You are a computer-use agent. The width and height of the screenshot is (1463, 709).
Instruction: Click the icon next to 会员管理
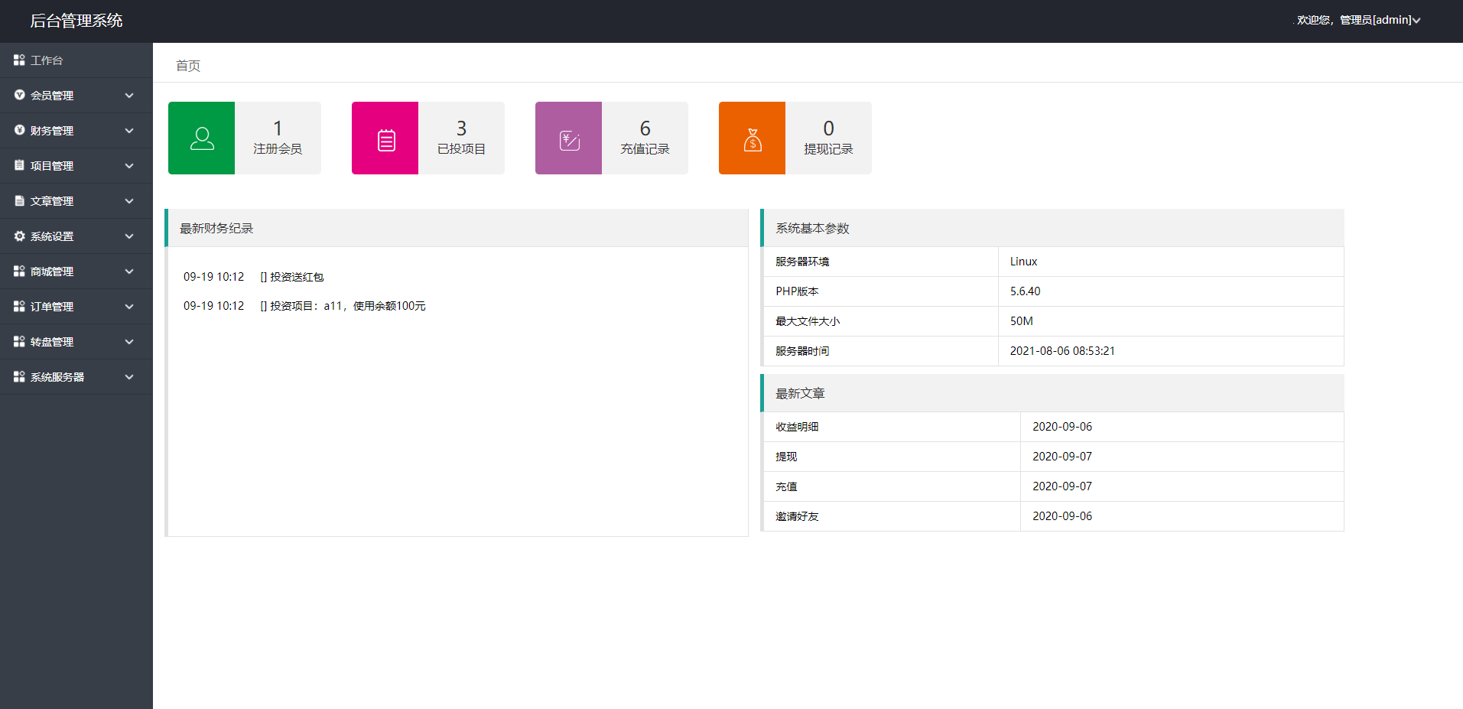tap(19, 96)
